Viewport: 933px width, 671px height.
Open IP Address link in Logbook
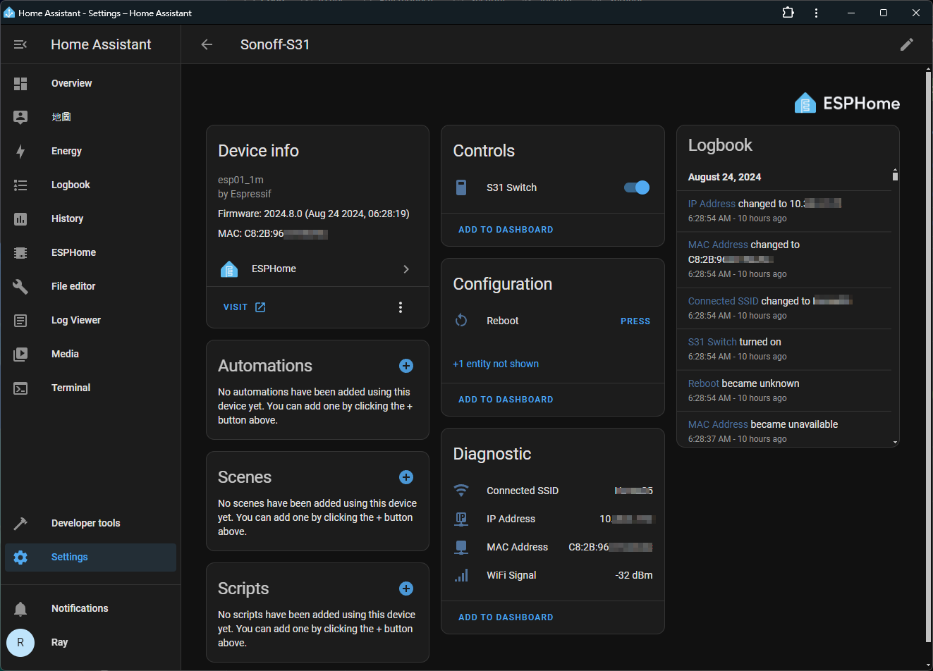pos(712,204)
